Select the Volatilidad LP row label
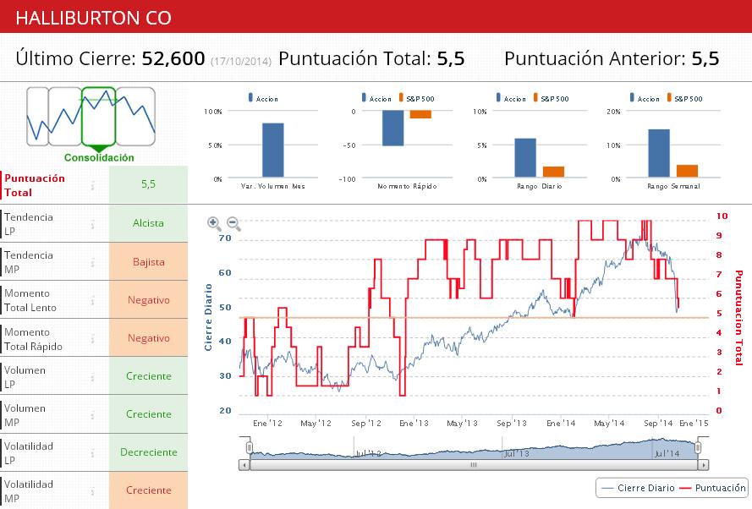This screenshot has width=752, height=509. (29, 453)
